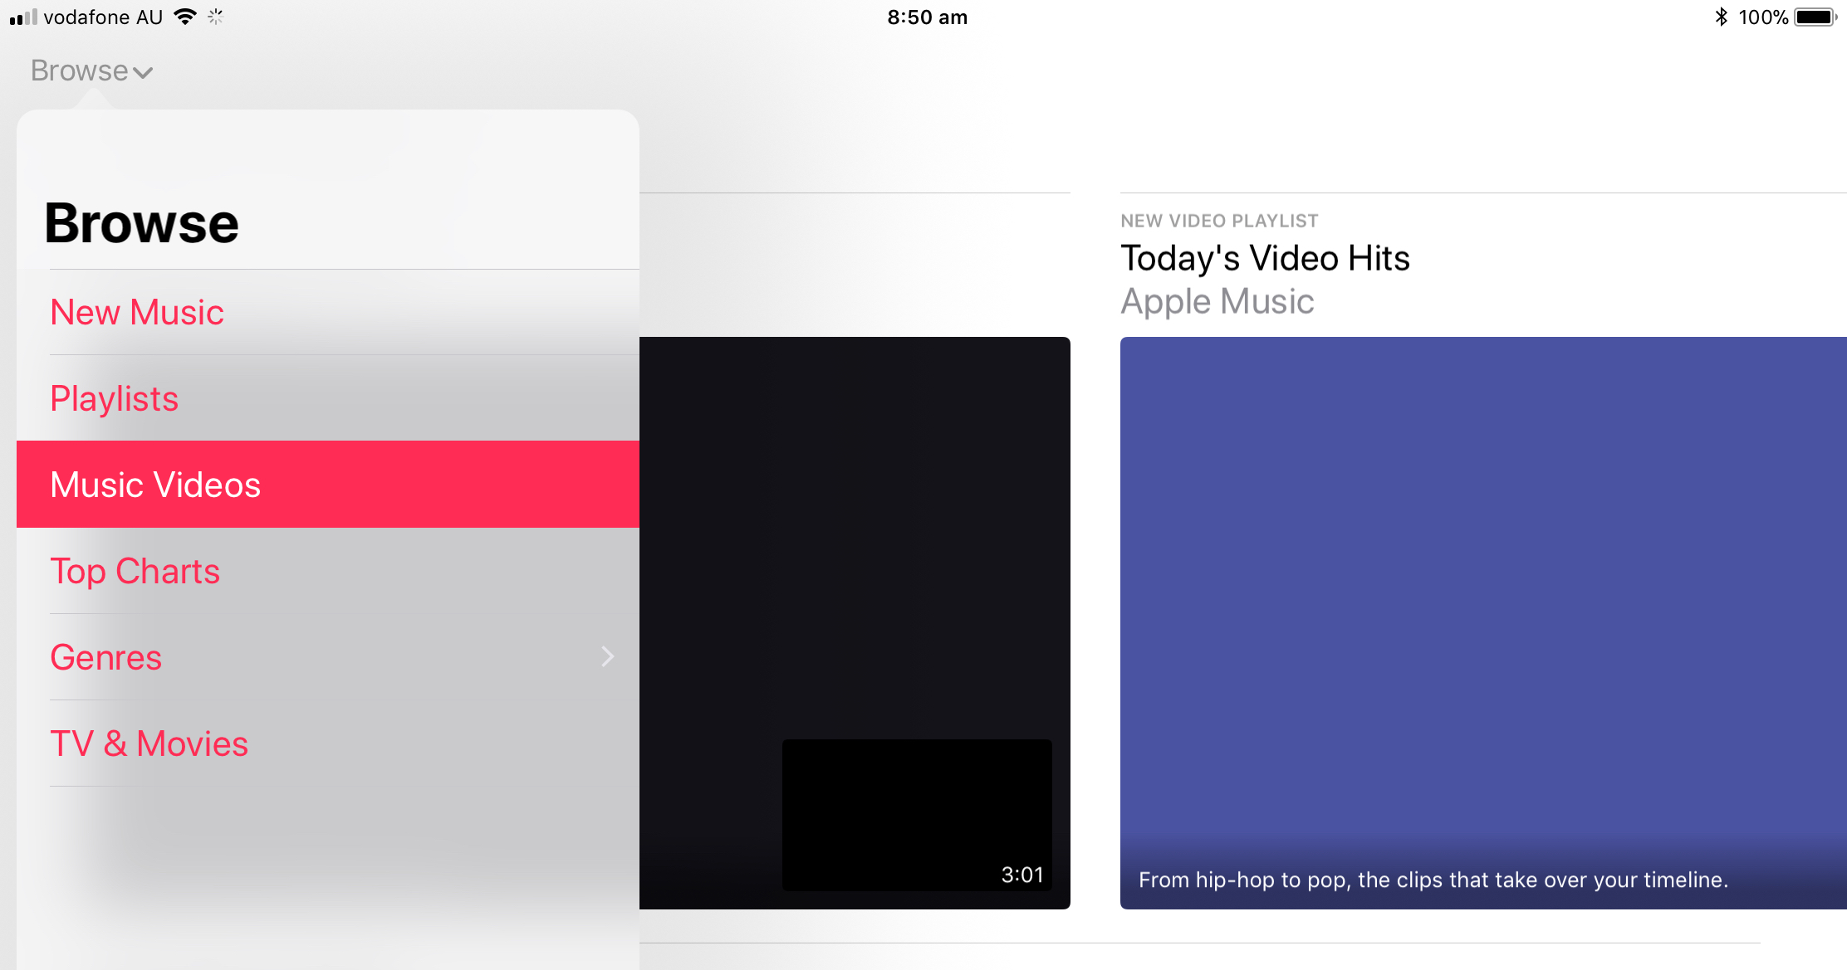Tap the Apple Music curator link

(x=1217, y=301)
